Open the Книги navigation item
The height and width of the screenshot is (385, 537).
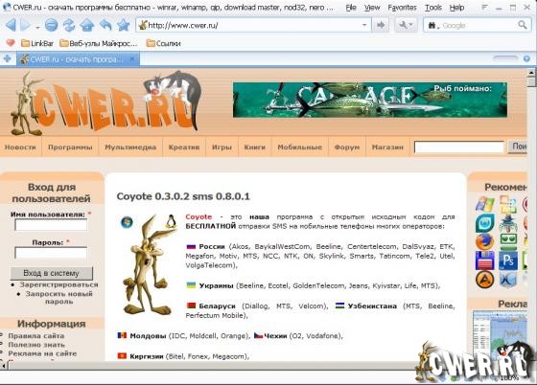tap(254, 147)
